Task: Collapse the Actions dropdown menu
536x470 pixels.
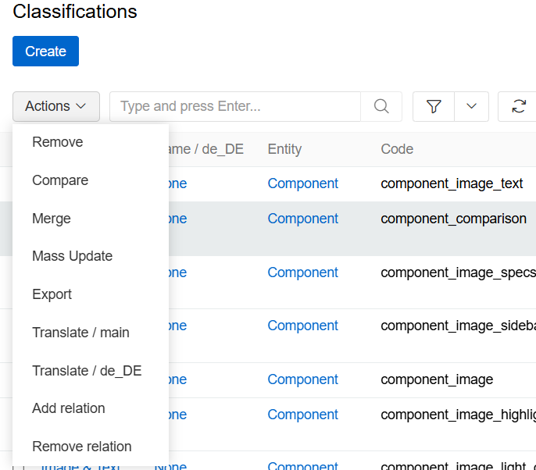Action: [x=55, y=106]
